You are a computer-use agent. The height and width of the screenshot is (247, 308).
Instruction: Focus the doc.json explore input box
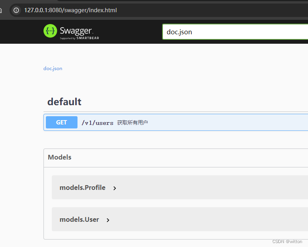click(x=233, y=32)
